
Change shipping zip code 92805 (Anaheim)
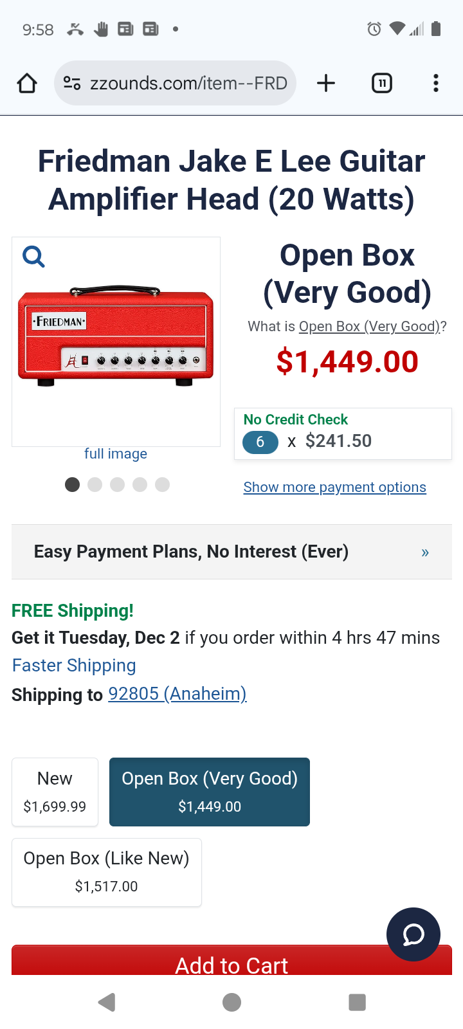(x=177, y=694)
